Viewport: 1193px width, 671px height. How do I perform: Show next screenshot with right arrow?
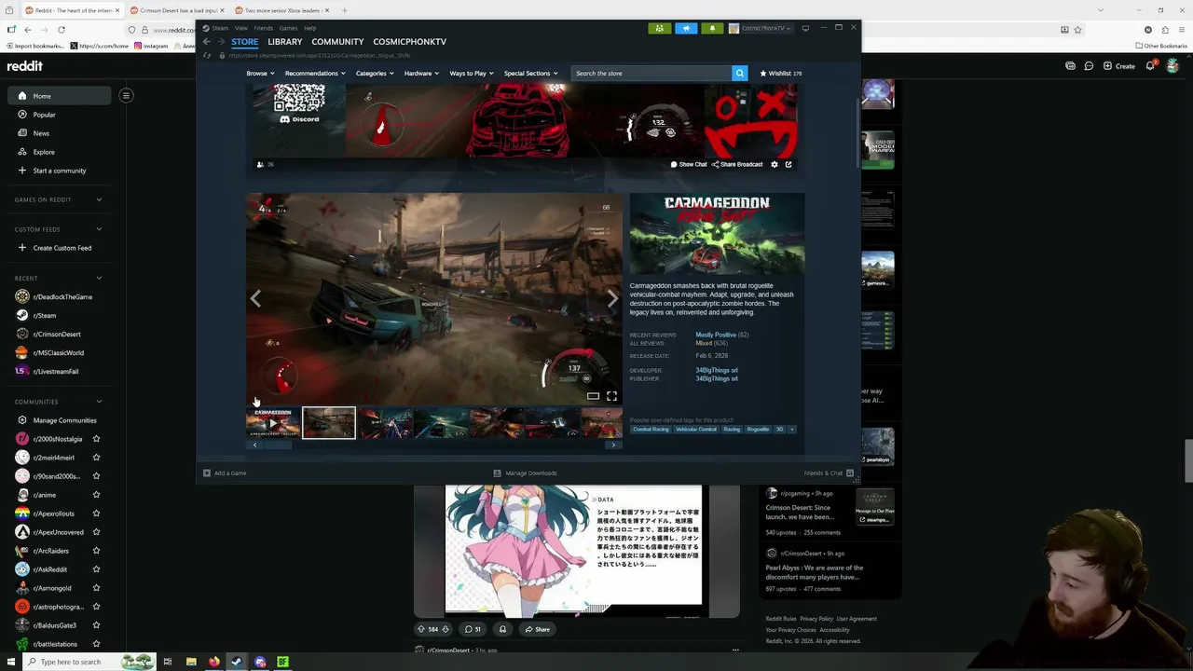pos(611,298)
